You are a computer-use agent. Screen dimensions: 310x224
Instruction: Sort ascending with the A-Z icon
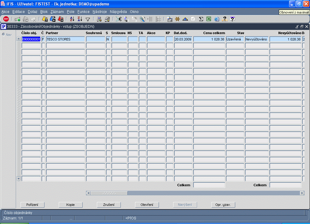72,19
